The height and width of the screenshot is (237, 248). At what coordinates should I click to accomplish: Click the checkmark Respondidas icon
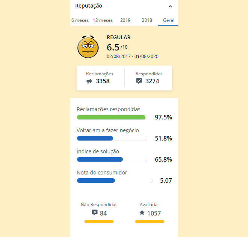(x=139, y=81)
